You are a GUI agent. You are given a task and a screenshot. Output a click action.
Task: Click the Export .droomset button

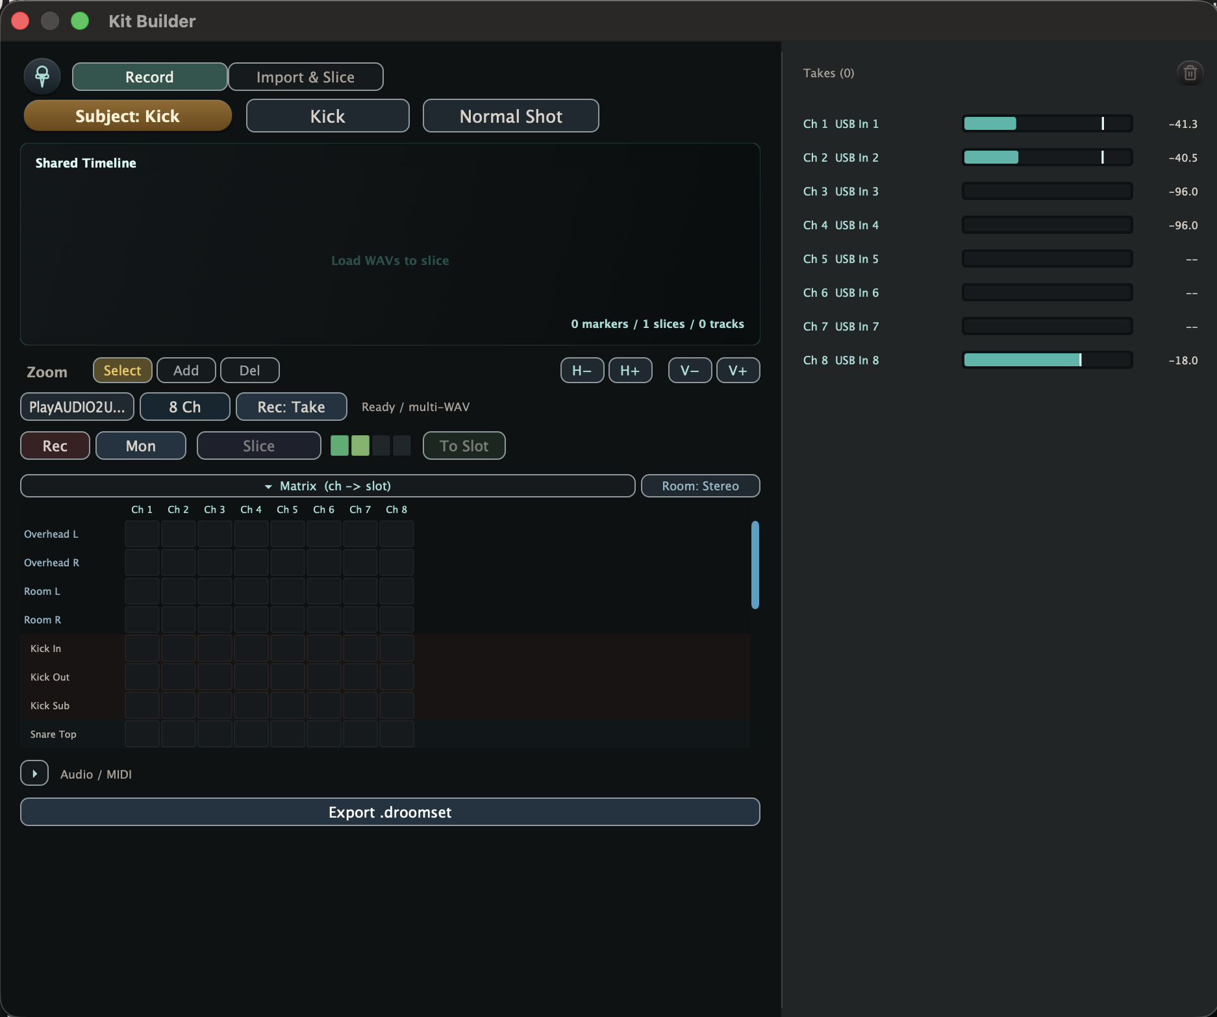(x=390, y=812)
